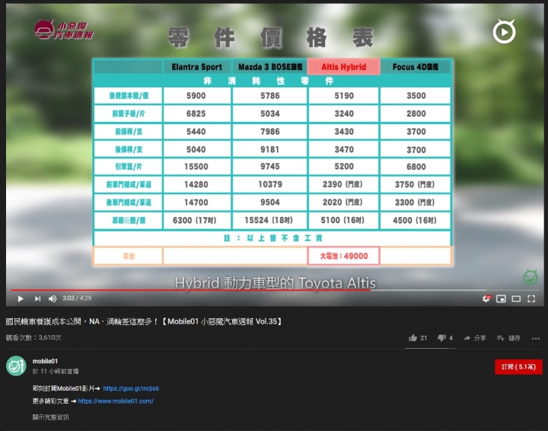Viewport: 548px width, 431px height.
Task: Open mobile01 channel avatar
Action: (x=16, y=366)
